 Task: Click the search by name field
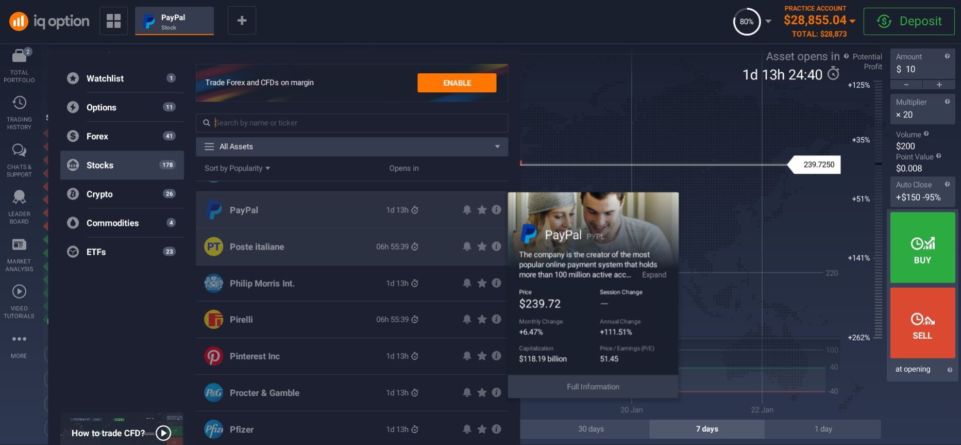coord(352,123)
